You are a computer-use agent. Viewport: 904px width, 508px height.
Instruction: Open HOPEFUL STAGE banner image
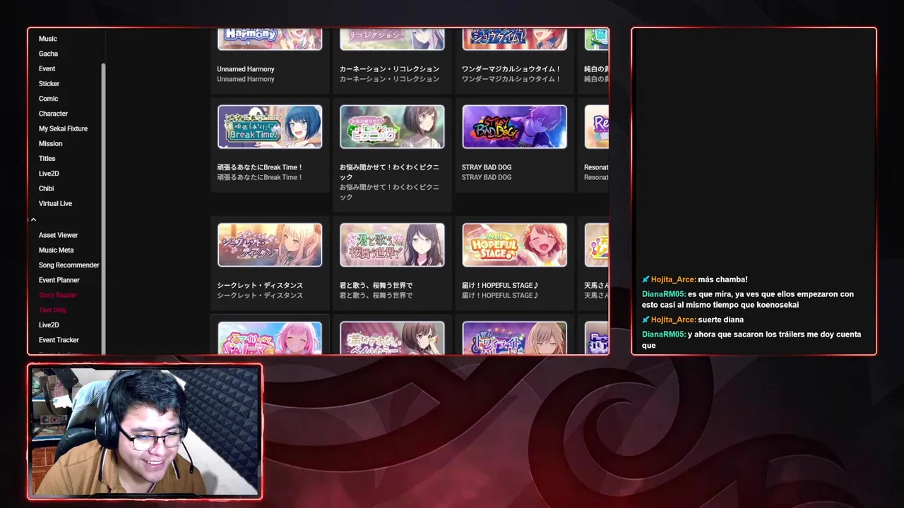514,245
